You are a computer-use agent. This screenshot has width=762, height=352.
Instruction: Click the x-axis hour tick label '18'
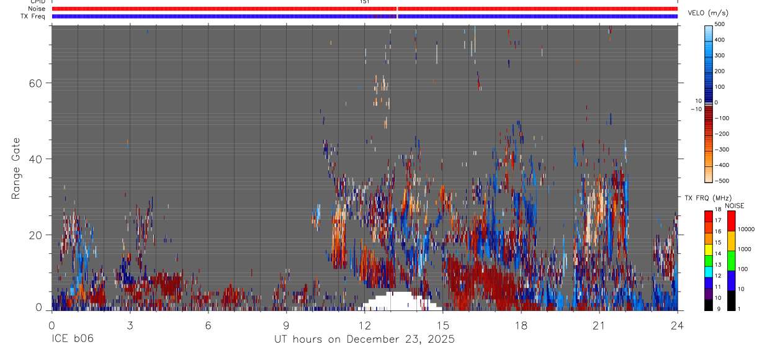pyautogui.click(x=521, y=325)
